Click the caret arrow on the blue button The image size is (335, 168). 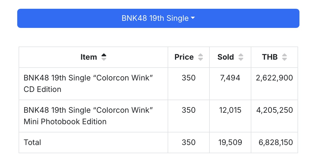pos(193,18)
